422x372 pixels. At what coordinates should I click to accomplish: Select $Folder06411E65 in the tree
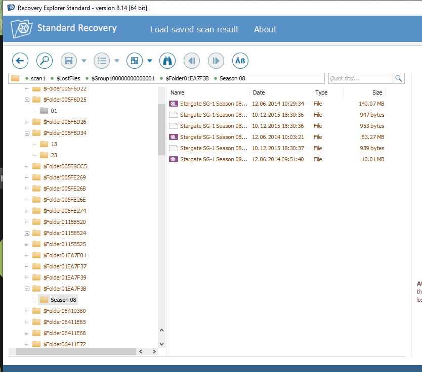tap(59, 322)
